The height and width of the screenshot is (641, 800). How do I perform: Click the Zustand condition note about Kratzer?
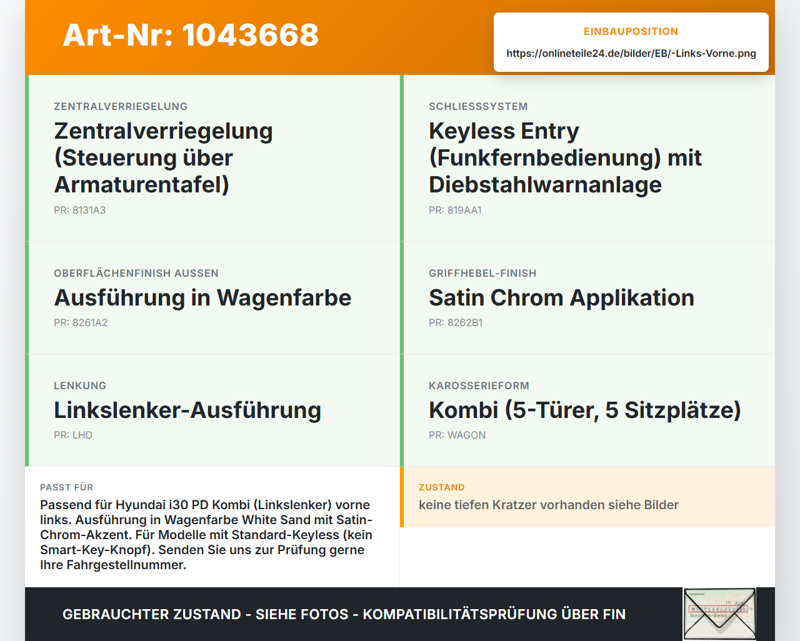point(549,505)
